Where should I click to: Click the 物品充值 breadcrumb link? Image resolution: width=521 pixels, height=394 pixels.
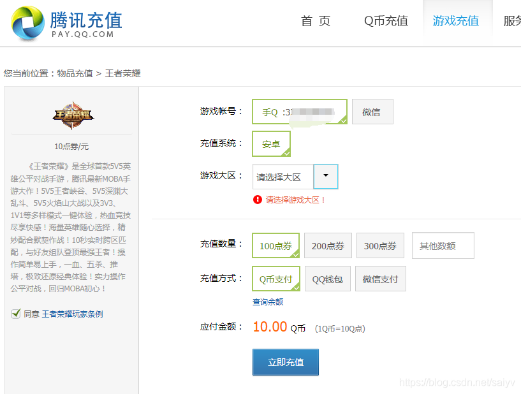pos(75,73)
